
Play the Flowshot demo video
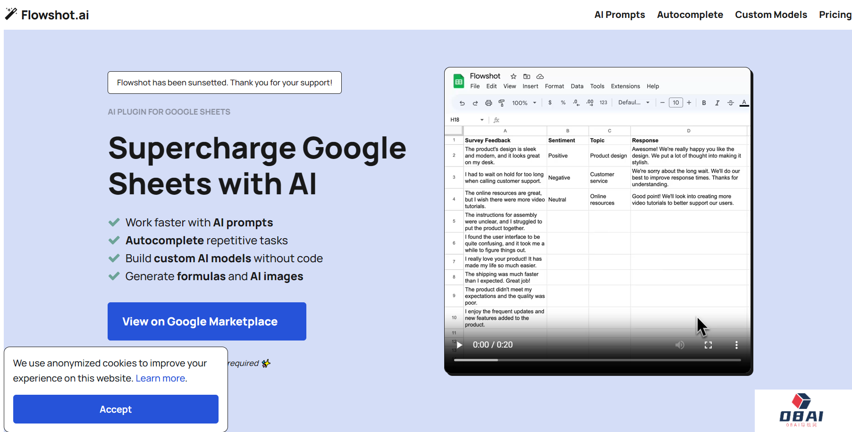(x=459, y=345)
